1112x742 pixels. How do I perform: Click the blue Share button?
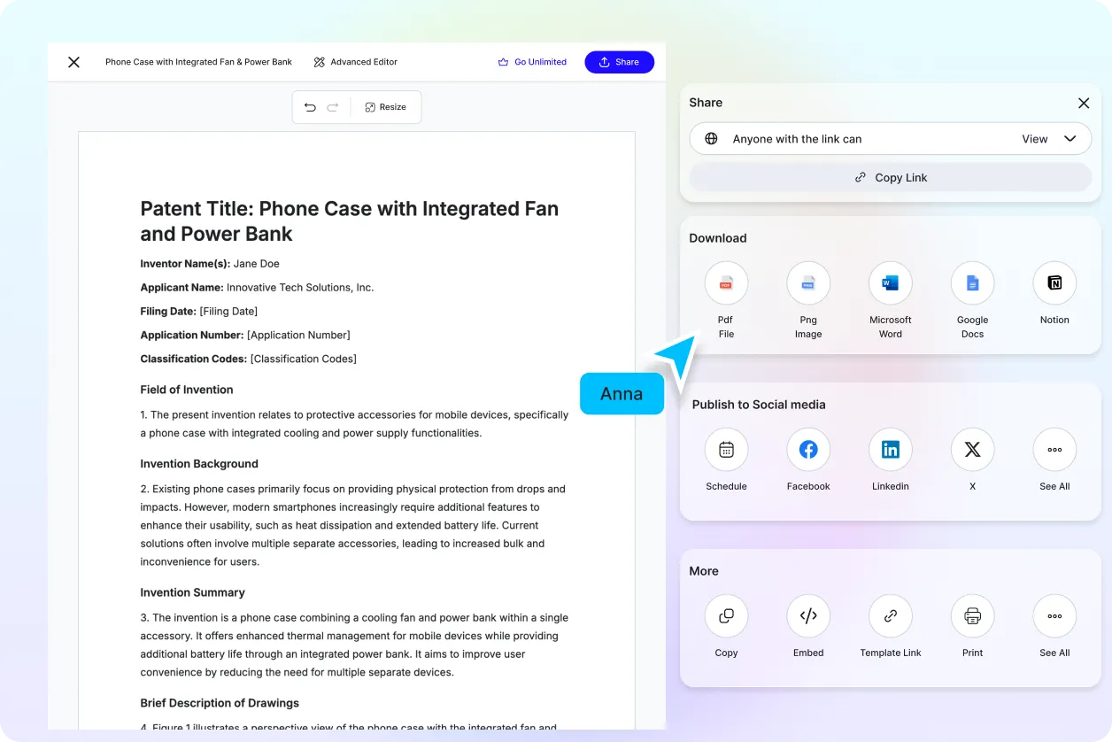(x=619, y=62)
